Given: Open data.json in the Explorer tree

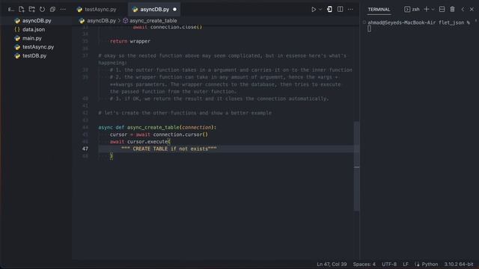Looking at the screenshot, I should [x=34, y=30].
